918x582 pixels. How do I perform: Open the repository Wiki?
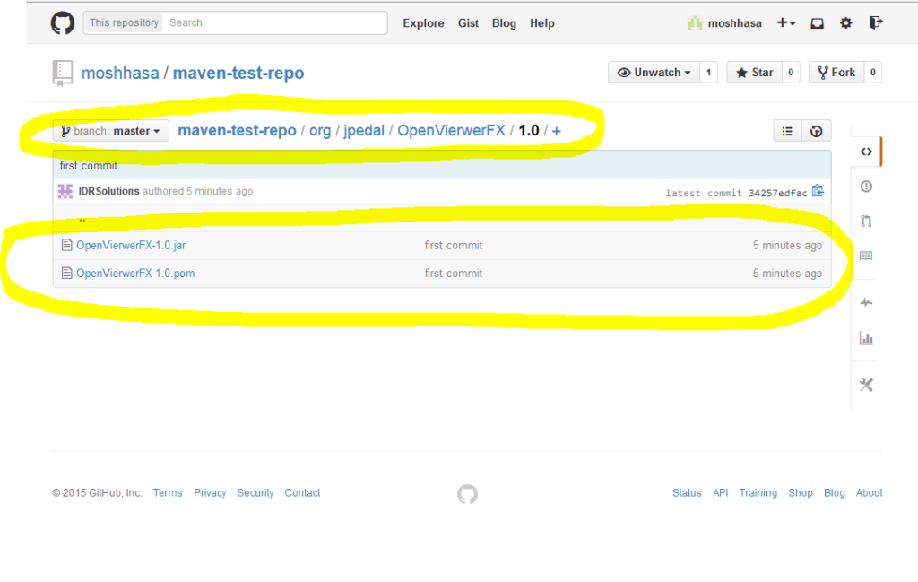click(x=866, y=256)
